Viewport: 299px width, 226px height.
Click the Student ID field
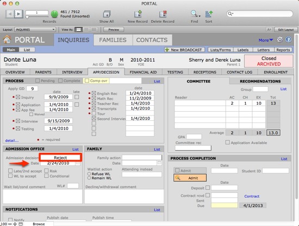276,171
